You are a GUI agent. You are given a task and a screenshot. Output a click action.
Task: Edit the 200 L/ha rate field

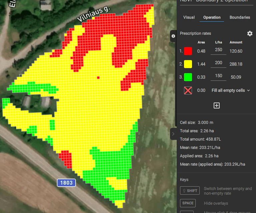pyautogui.click(x=218, y=63)
